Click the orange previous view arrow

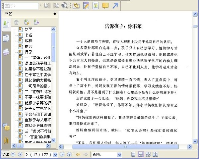click(x=78, y=154)
